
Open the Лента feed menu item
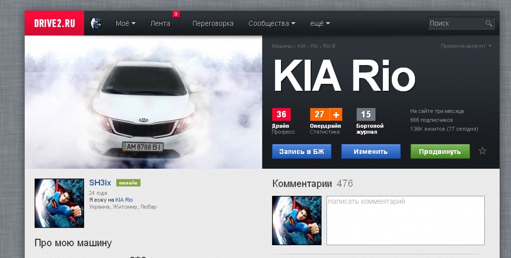160,23
